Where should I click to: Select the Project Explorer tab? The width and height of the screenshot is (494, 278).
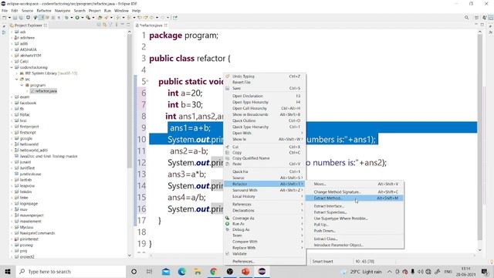(x=29, y=25)
